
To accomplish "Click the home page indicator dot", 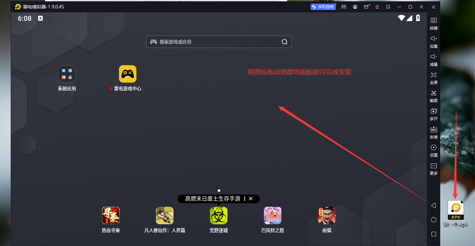I will point(219,191).
